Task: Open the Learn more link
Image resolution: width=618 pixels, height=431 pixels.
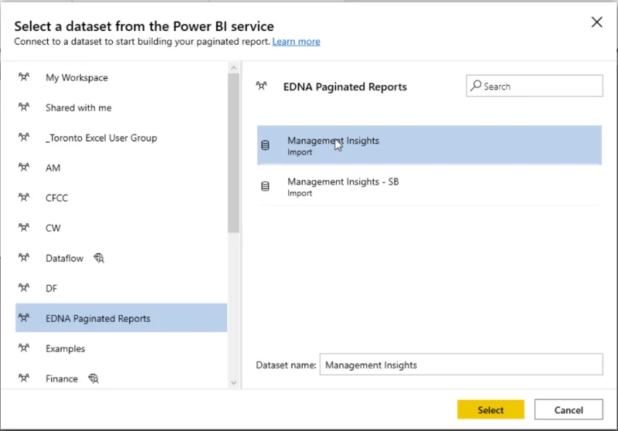Action: coord(296,42)
